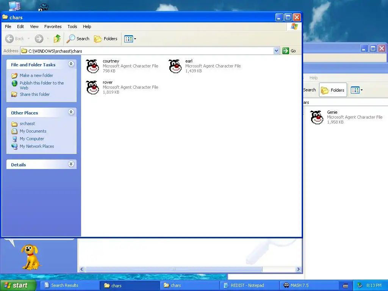Click the Publish to Web globe icon

(x=14, y=83)
